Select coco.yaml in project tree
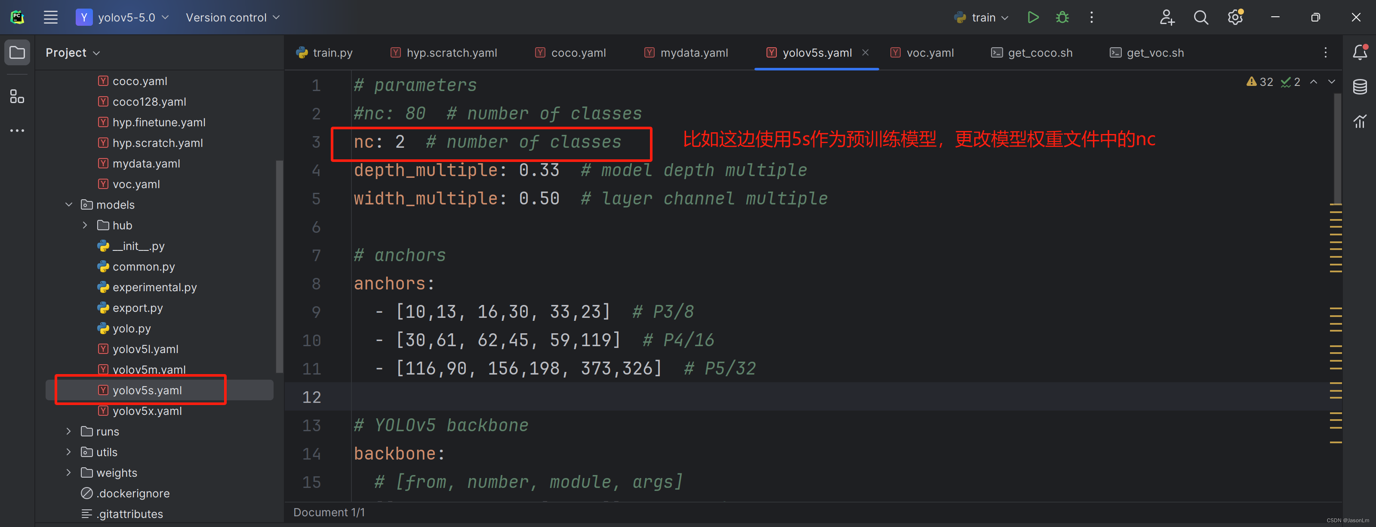 pos(139,81)
